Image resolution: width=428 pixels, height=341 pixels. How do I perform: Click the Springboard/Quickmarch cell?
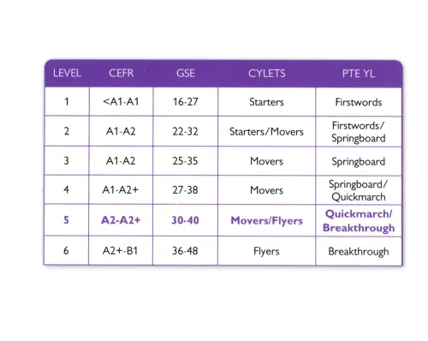coord(359,190)
